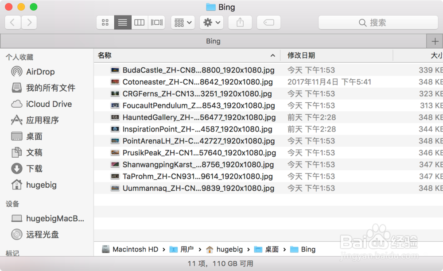
Task: Select hugebigMacB... device in sidebar
Action: coord(47,218)
